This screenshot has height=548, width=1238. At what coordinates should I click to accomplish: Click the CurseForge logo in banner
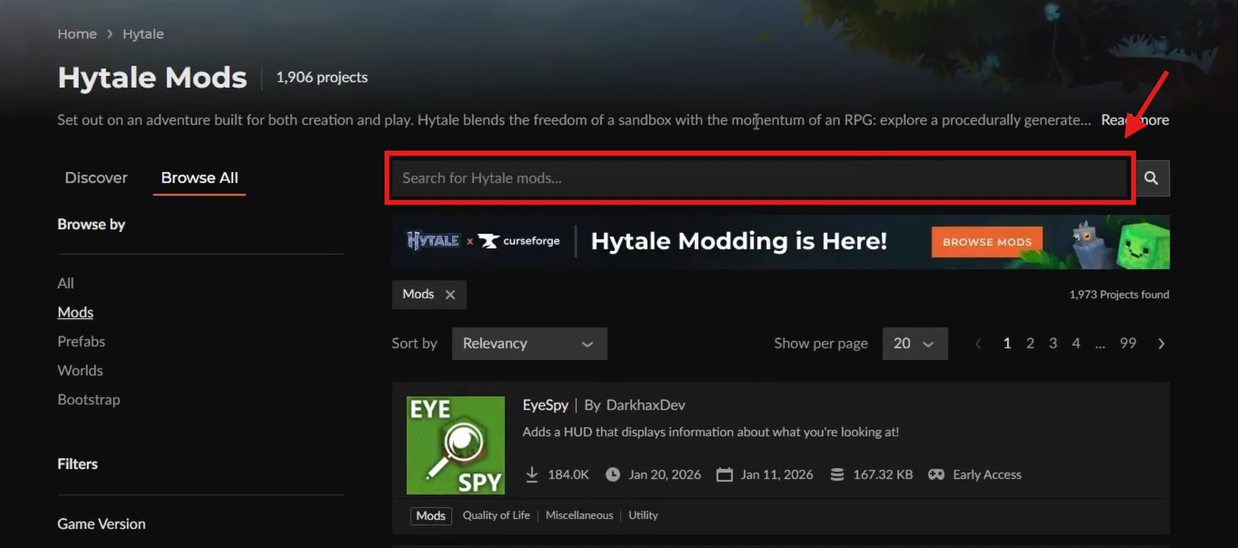pos(520,242)
